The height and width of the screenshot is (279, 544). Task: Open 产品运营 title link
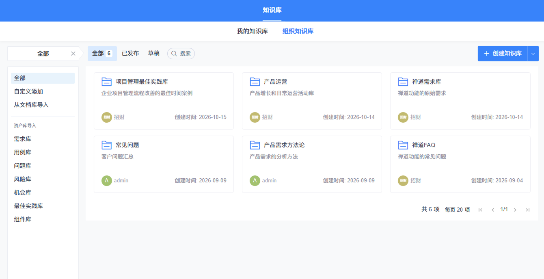tap(276, 82)
